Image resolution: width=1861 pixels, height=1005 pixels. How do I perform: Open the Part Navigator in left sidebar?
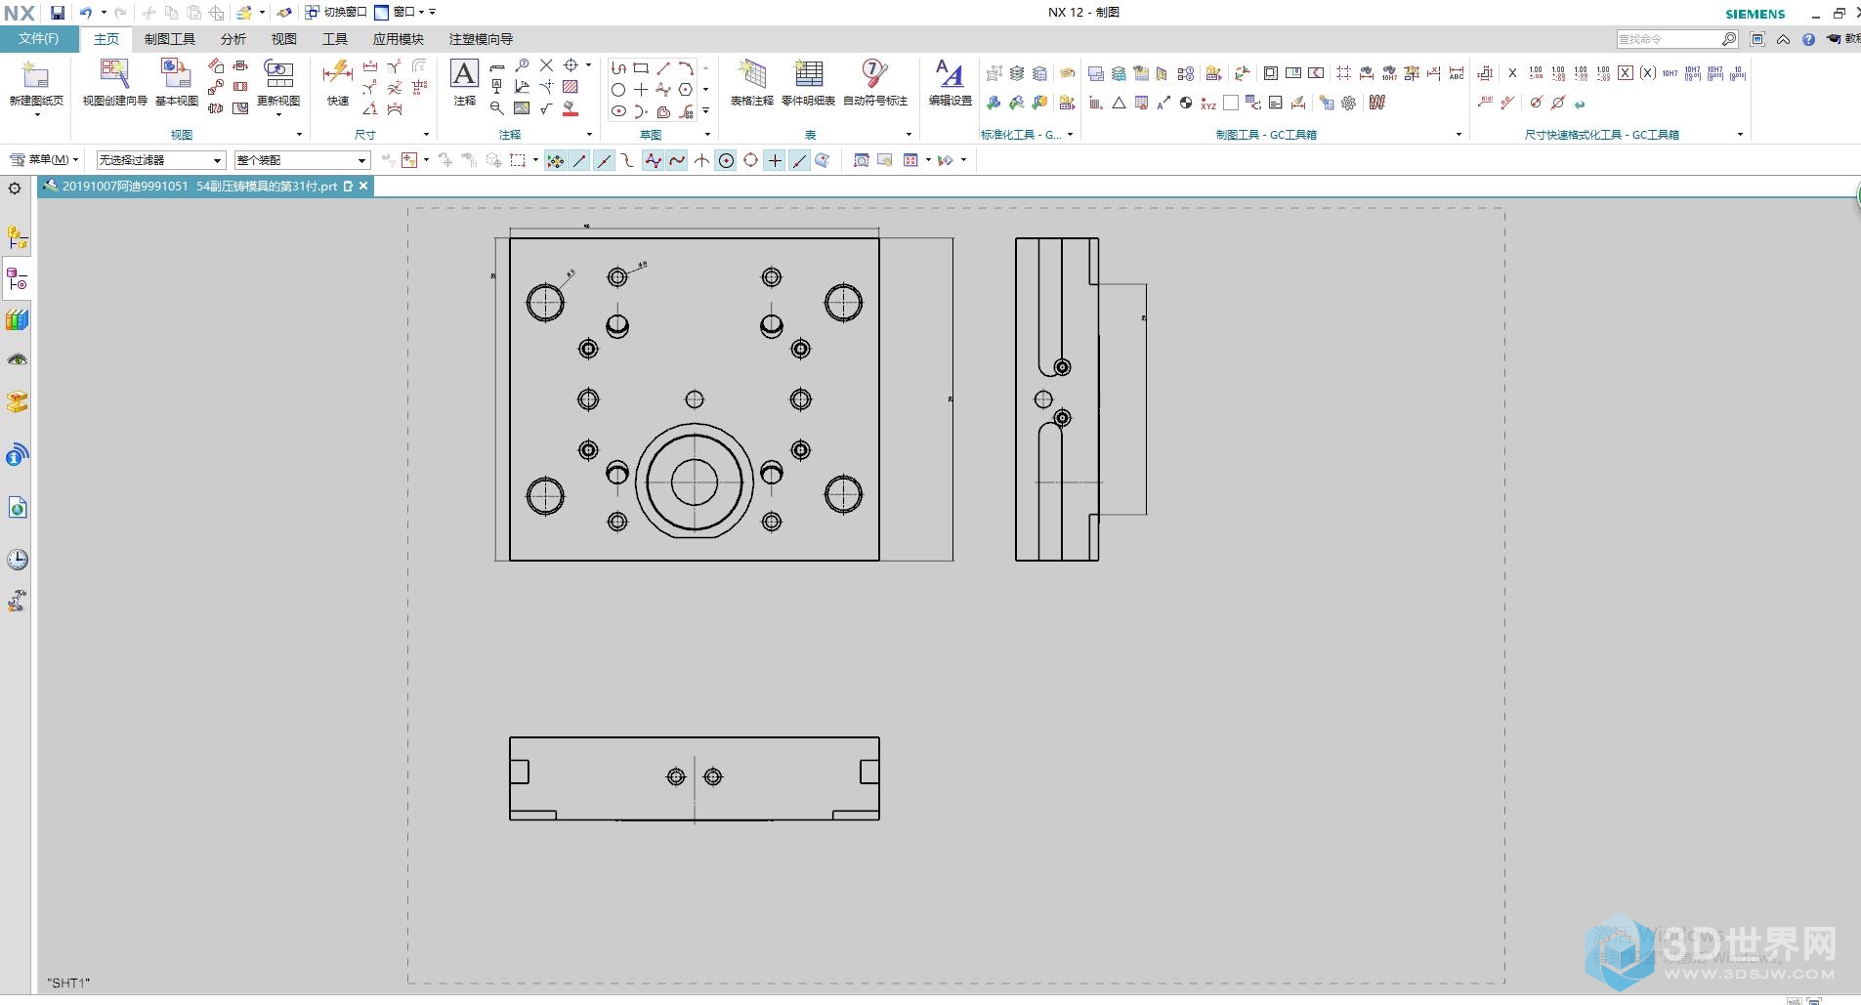[x=18, y=280]
